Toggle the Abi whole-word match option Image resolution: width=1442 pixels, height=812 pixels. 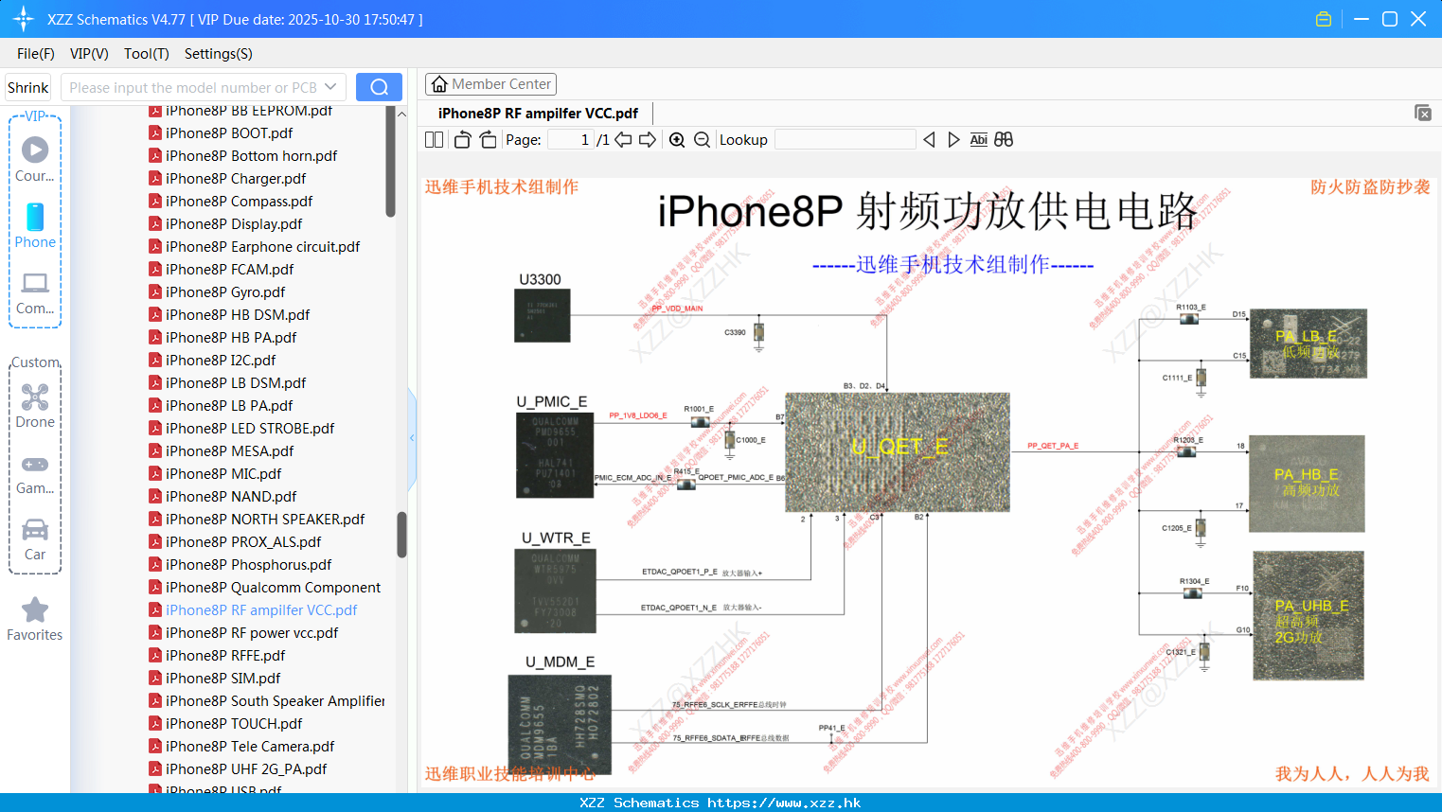click(978, 140)
